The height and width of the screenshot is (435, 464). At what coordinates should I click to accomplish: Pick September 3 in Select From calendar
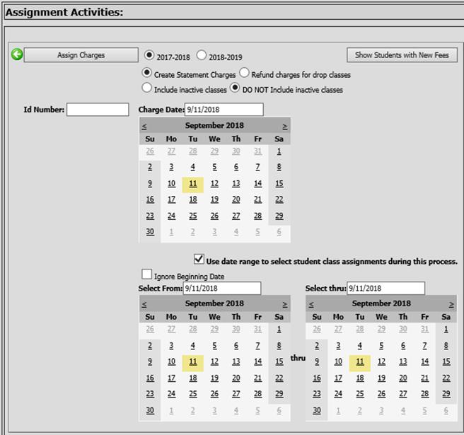pos(171,345)
